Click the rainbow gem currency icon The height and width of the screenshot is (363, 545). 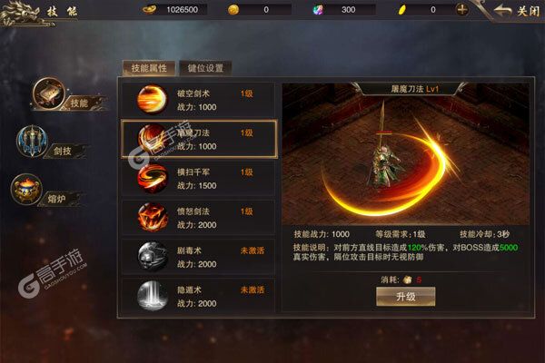[x=318, y=10]
